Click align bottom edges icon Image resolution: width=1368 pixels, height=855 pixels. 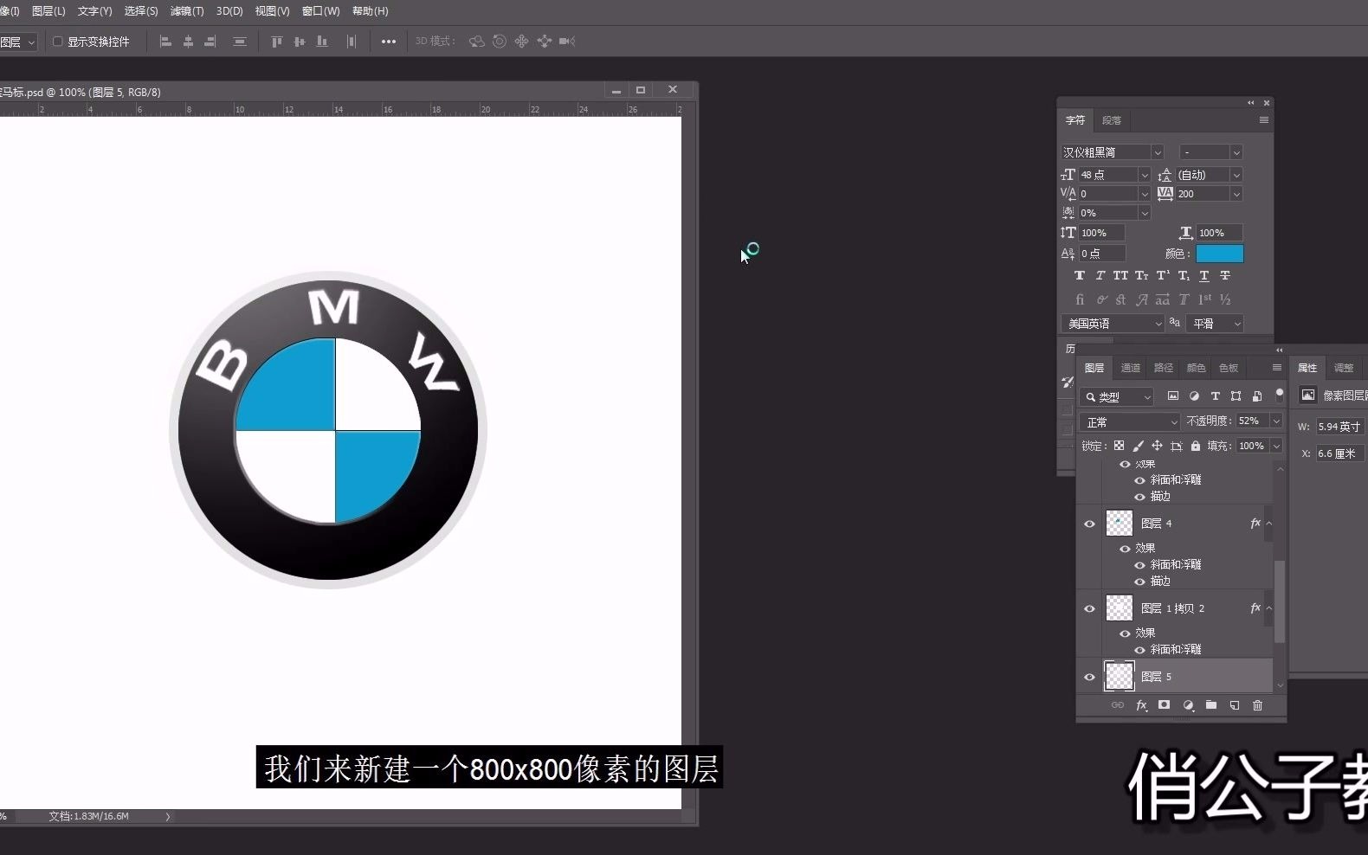[322, 42]
